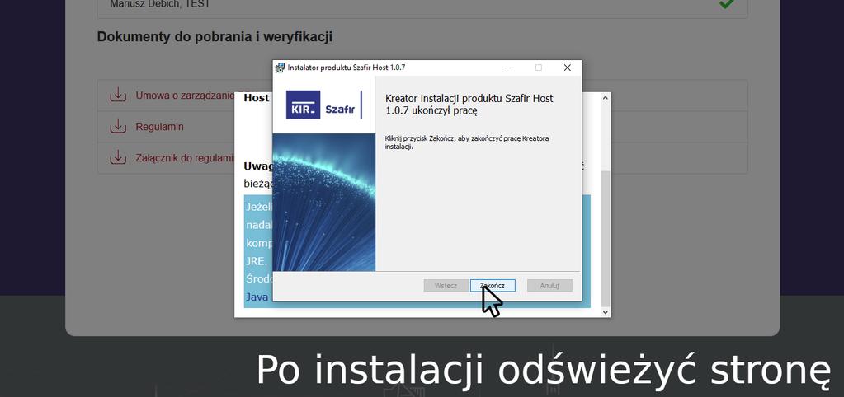The height and width of the screenshot is (397, 844).
Task: Click the Zakończ button in installer
Action: (x=493, y=286)
